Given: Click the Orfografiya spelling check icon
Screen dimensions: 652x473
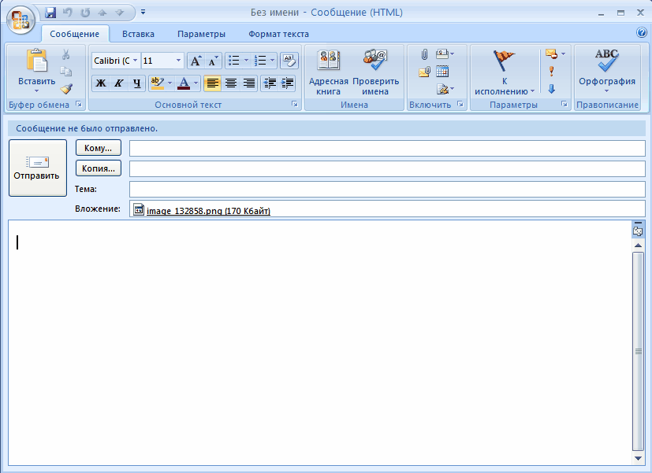Looking at the screenshot, I should [606, 62].
